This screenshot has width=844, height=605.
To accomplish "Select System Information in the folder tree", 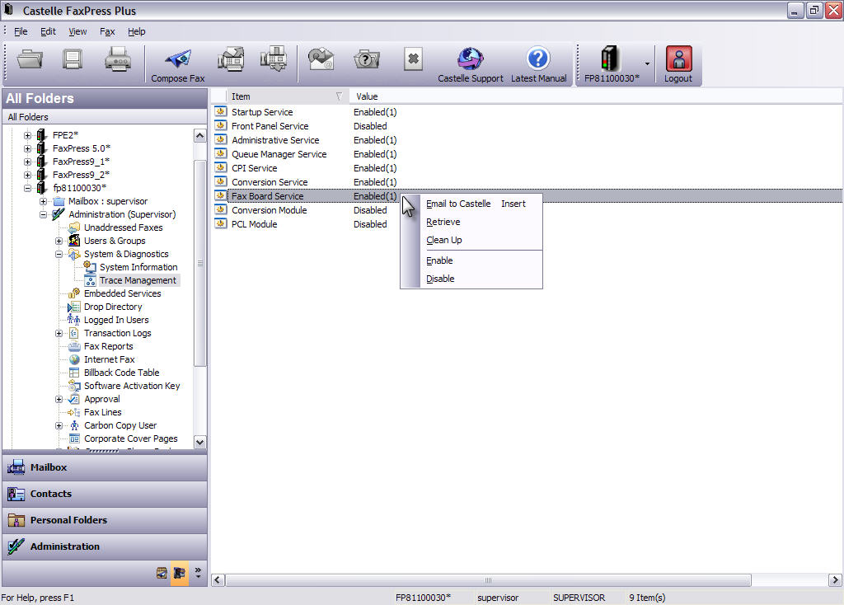I will pyautogui.click(x=138, y=267).
